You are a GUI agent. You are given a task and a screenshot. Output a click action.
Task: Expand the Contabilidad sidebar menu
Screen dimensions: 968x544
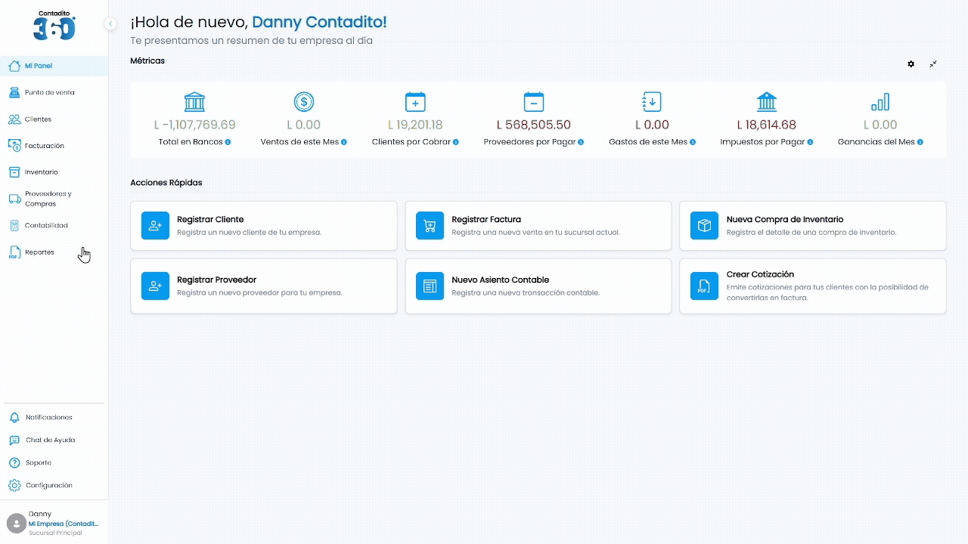click(x=54, y=225)
